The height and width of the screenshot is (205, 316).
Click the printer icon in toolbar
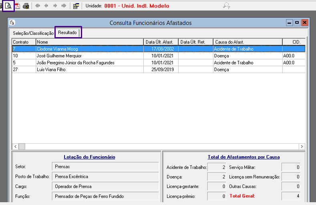point(26,6)
